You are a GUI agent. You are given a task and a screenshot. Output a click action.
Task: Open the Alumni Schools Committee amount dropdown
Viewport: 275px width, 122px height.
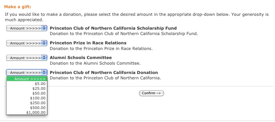coord(27,58)
